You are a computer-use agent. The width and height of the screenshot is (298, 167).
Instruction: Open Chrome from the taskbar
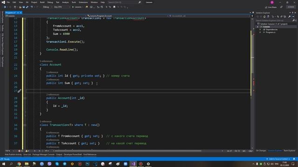19,164
